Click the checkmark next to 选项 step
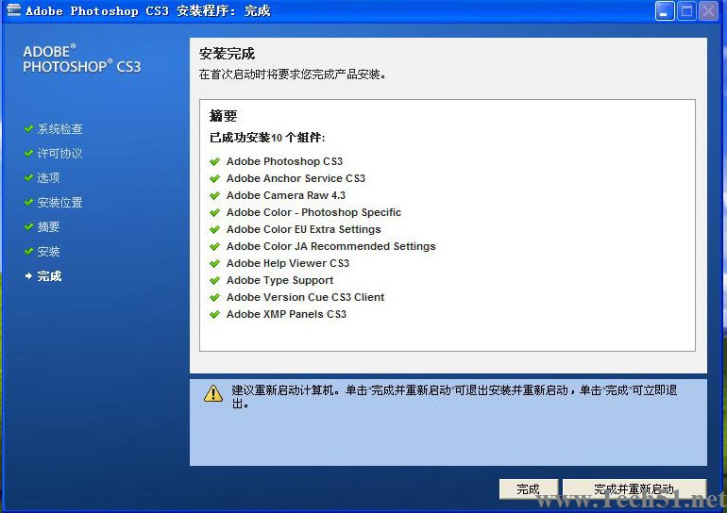The width and height of the screenshot is (727, 513). pos(28,177)
